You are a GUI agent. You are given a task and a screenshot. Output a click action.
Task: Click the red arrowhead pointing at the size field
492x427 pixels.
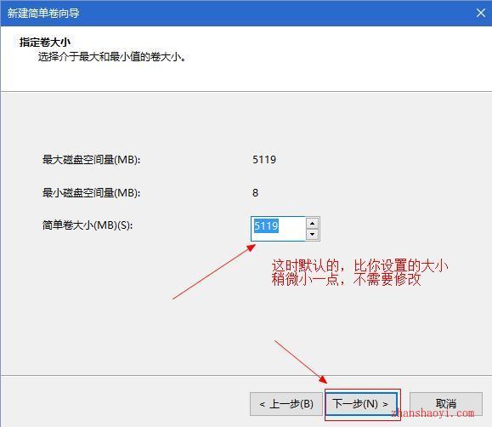tap(251, 248)
